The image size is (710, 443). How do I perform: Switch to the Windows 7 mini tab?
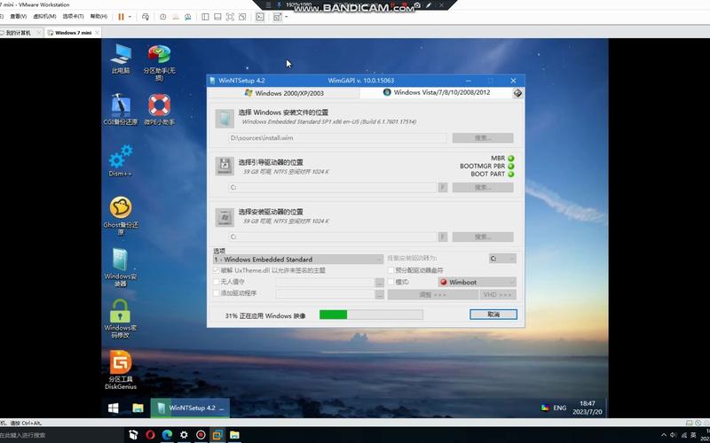click(x=73, y=33)
